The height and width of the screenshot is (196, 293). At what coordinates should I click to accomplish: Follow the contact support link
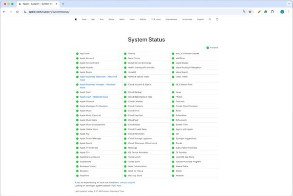tap(127, 182)
